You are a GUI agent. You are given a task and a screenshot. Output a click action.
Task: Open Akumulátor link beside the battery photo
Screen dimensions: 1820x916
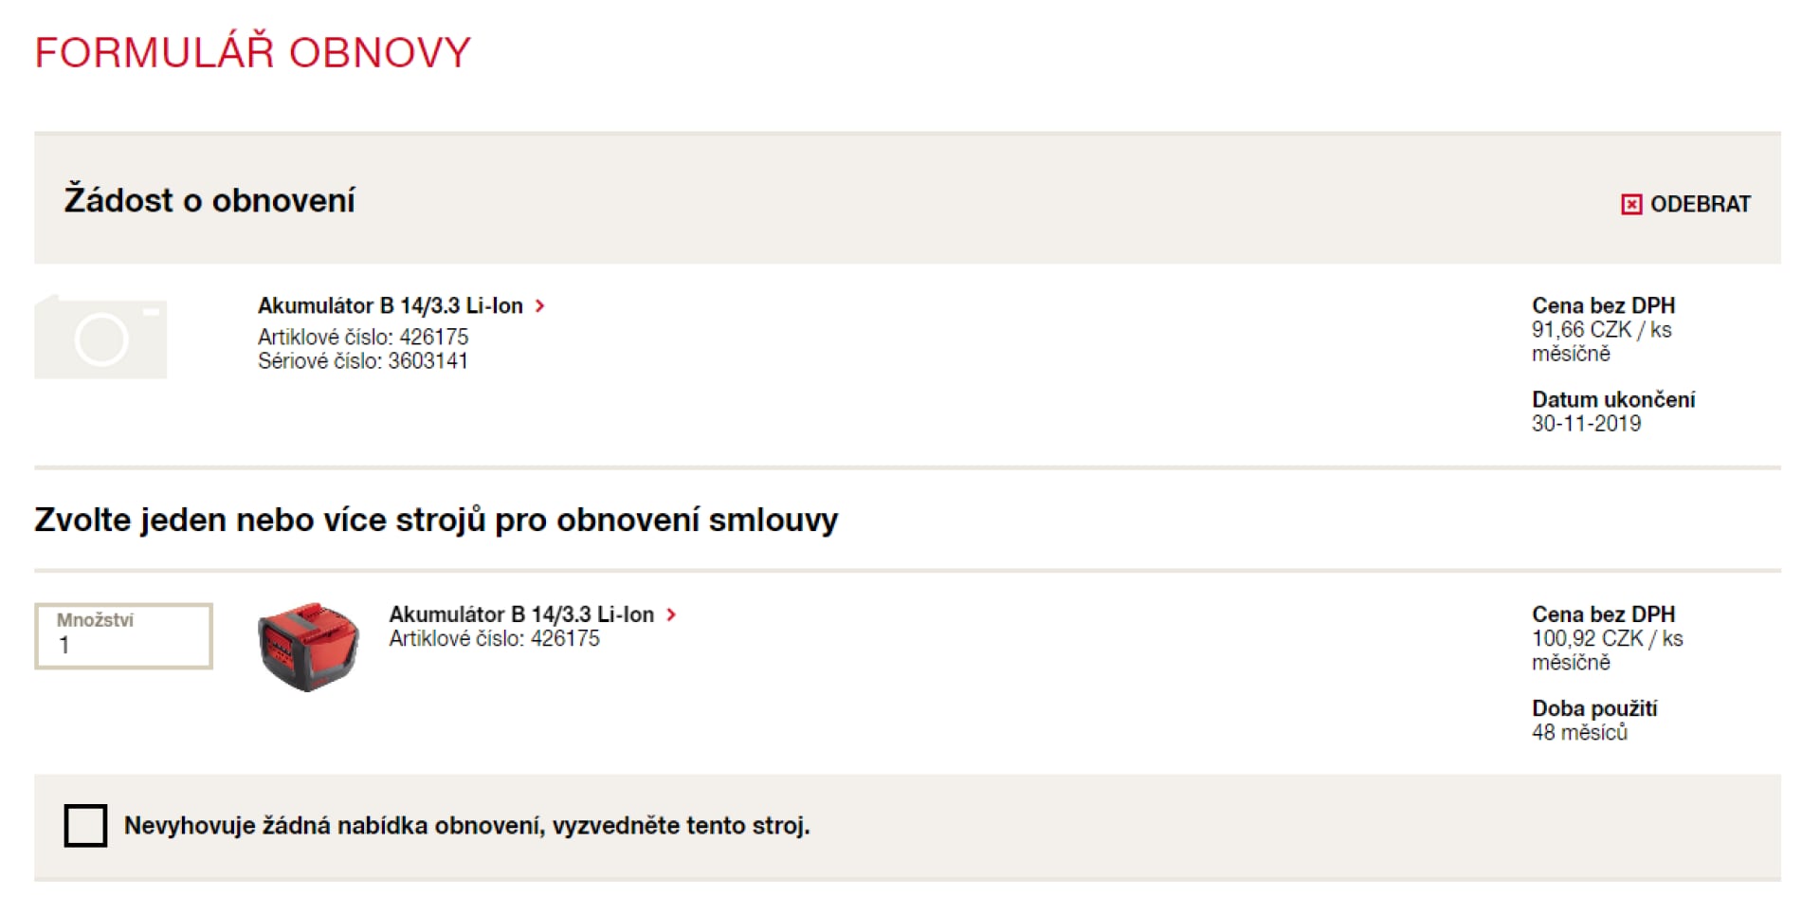tap(521, 614)
